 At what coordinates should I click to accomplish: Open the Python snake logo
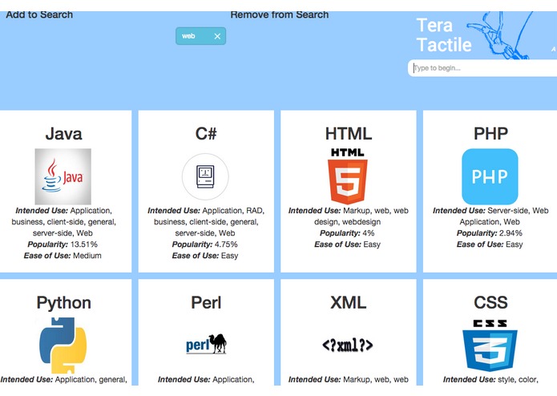[63, 345]
